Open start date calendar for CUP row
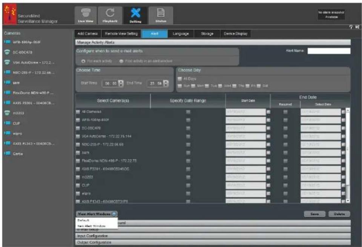The image size is (362, 247). tap(268, 185)
